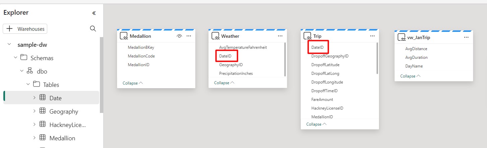Collapse the Trip table card
Screen dimensions: 487x148
[316, 124]
